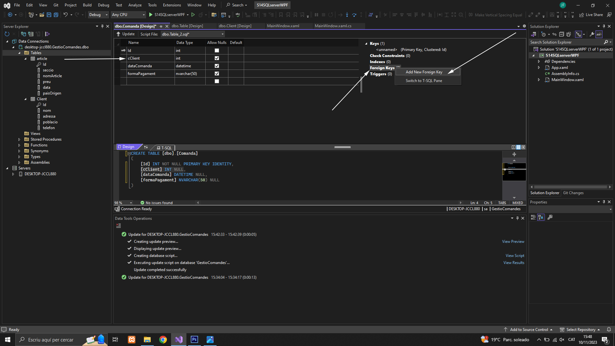615x346 pixels.
Task: Click the Refresh icon in Server Explorer
Action: (7, 34)
